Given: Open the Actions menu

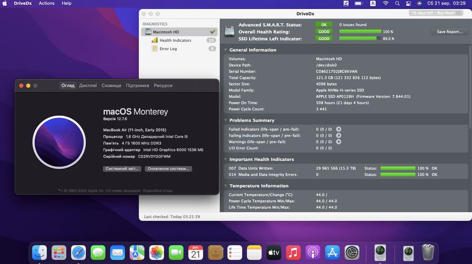Looking at the screenshot, I should 47,3.
